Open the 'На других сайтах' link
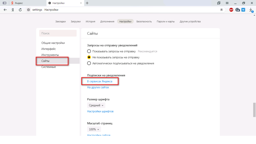The width and height of the screenshot is (256, 144). point(98,87)
